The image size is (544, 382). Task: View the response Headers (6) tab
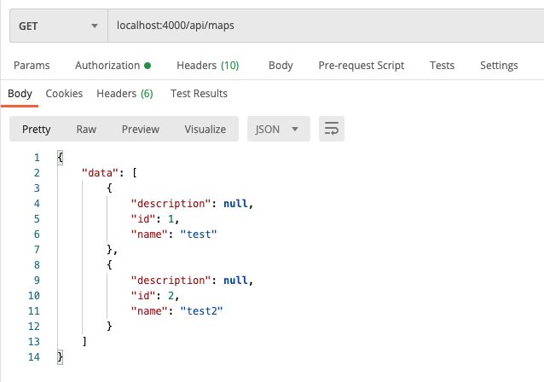pyautogui.click(x=124, y=94)
